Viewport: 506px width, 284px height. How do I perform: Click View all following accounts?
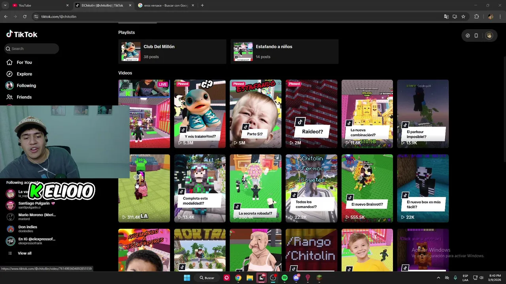click(25, 253)
